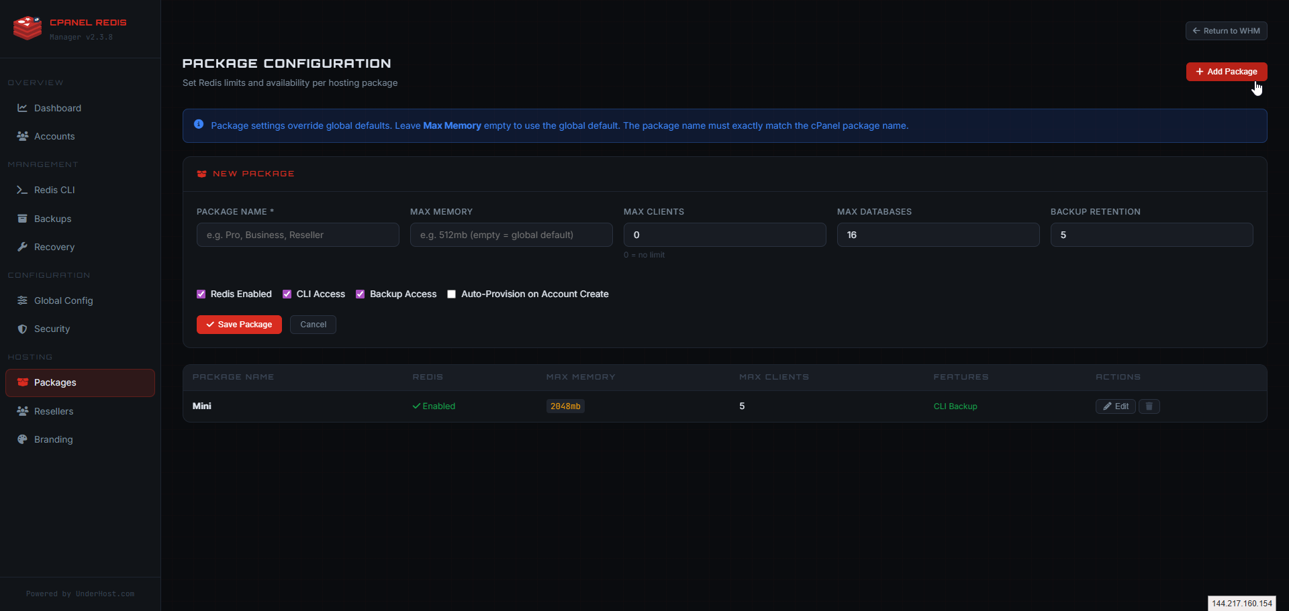
Task: Open Security settings via shield icon
Action: (22, 329)
